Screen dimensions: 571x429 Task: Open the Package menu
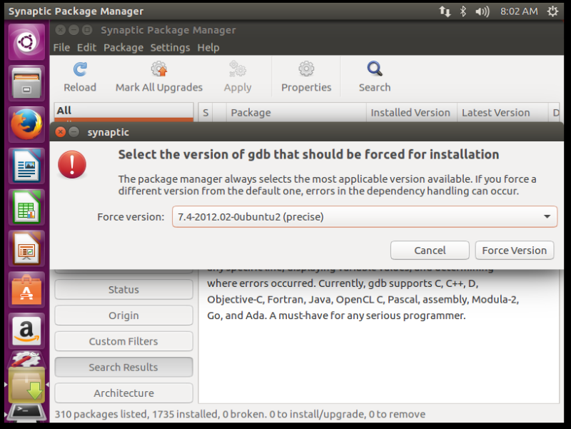point(123,48)
